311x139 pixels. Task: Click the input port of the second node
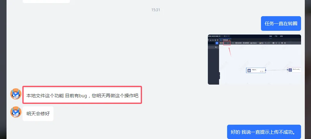coord(288,70)
